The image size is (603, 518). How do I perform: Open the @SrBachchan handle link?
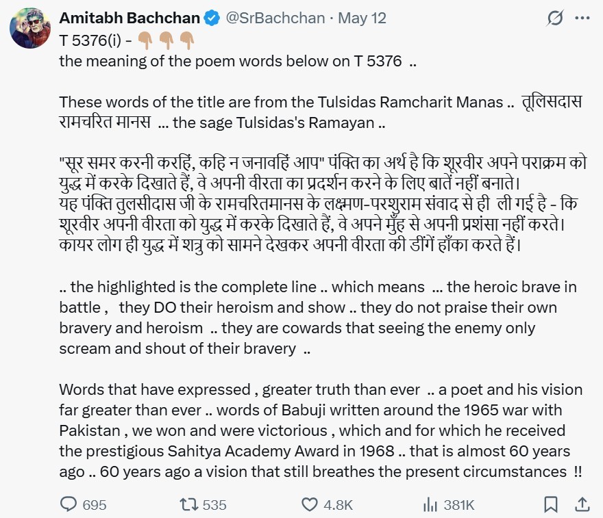click(x=275, y=18)
